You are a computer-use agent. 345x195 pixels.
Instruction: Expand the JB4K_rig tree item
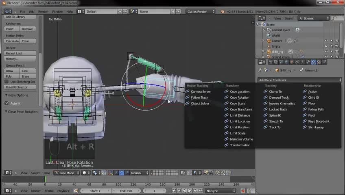264,52
